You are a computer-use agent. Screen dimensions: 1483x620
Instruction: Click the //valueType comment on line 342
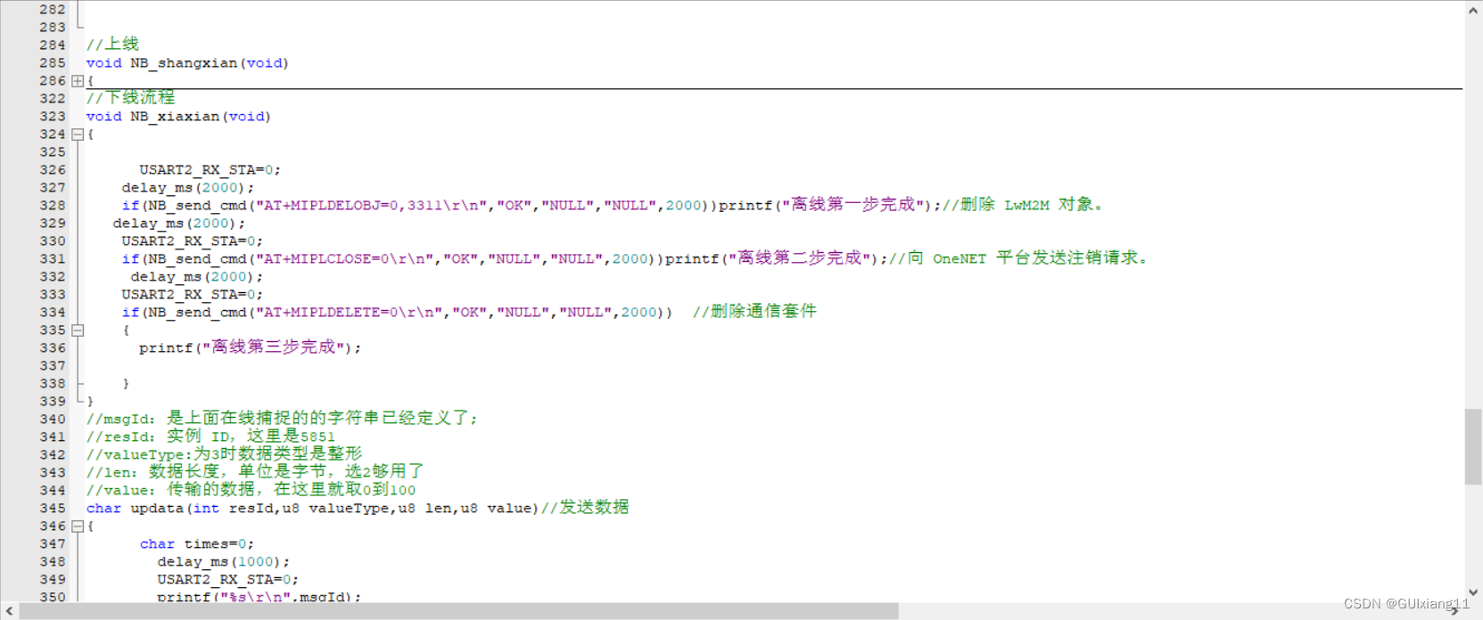coord(224,454)
